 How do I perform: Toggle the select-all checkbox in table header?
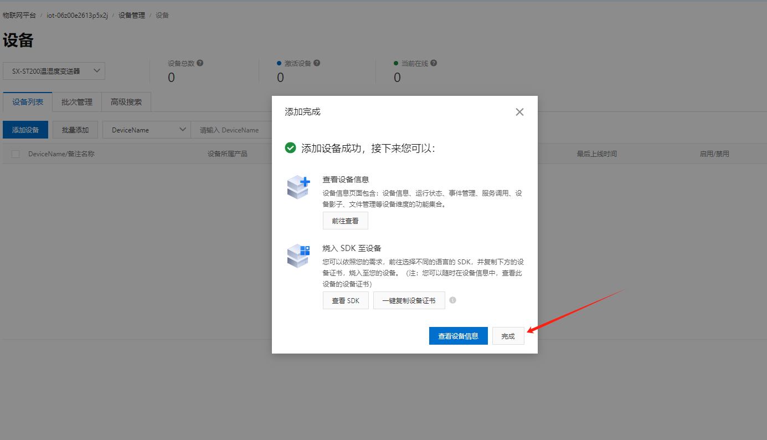(x=16, y=154)
